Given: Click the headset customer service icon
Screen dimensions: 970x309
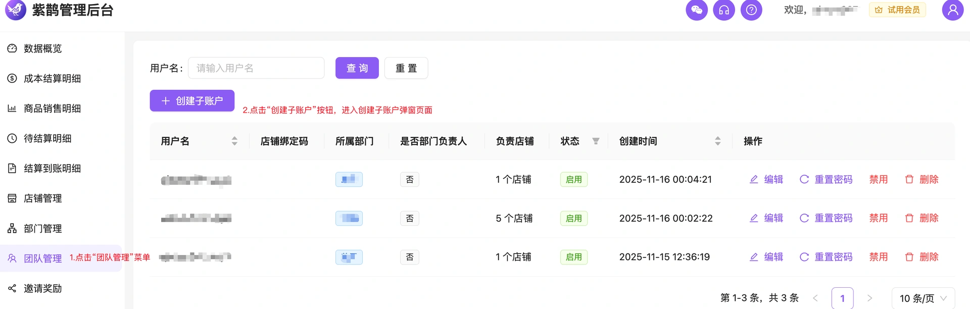Looking at the screenshot, I should (x=724, y=10).
